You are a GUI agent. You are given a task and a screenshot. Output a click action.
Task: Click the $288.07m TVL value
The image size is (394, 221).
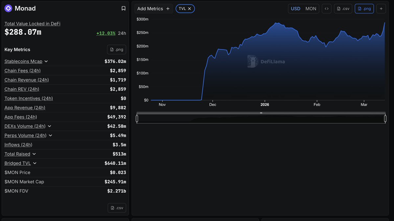[23, 32]
